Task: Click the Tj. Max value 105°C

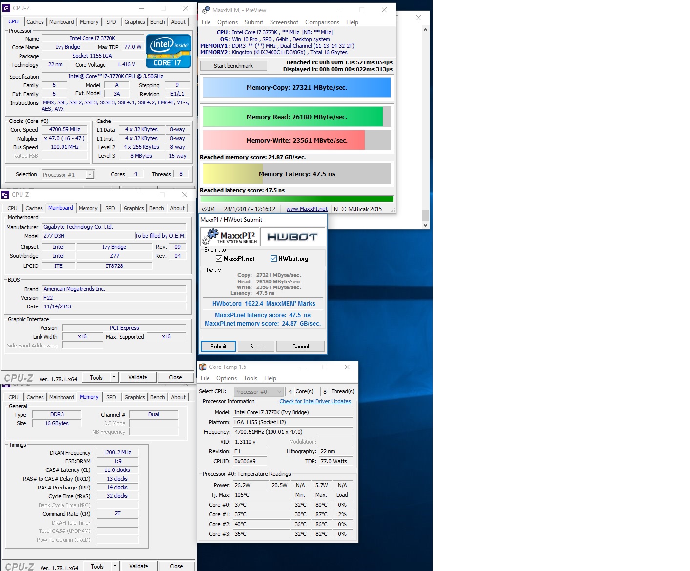Action: point(261,495)
